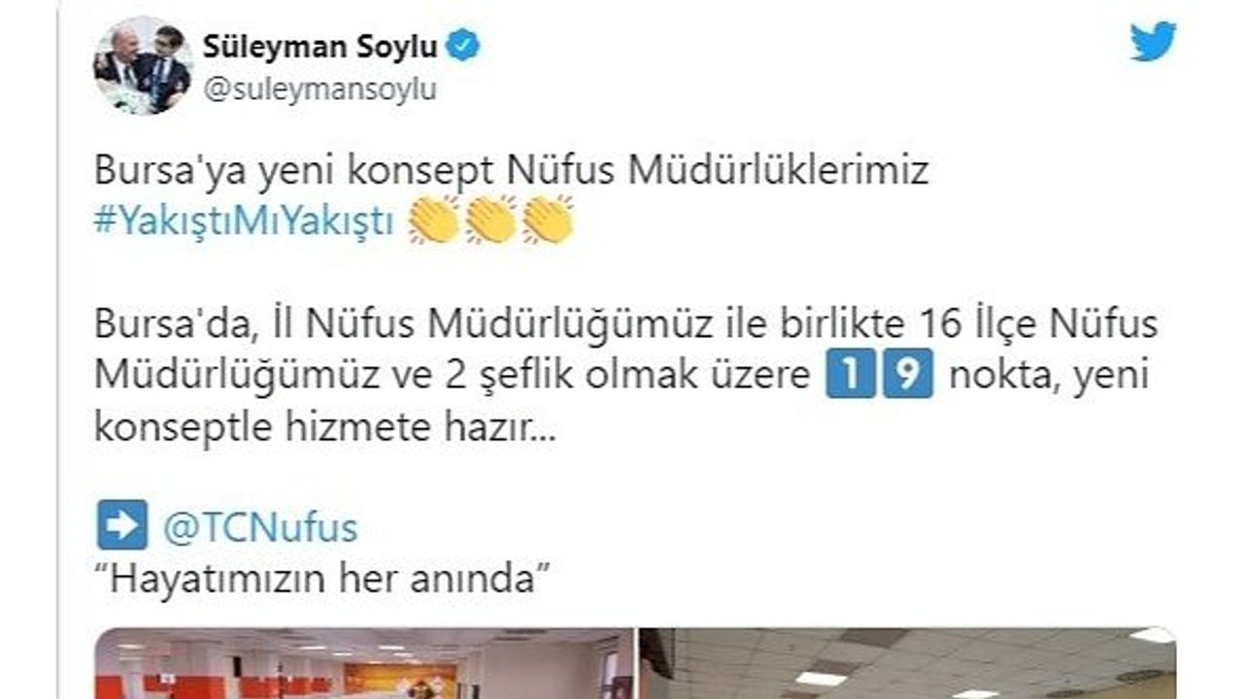
Task: Click the Twitter bird logo
Action: pyautogui.click(x=1153, y=43)
